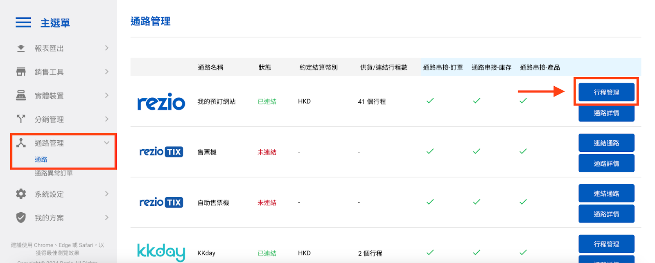The height and width of the screenshot is (263, 655).
Task: Click the 主選單 title text
Action: tap(55, 23)
